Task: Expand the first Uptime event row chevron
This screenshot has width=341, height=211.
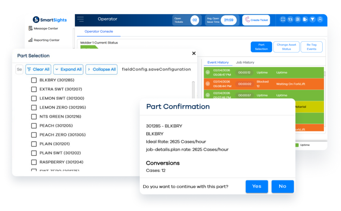Action: coord(208,73)
